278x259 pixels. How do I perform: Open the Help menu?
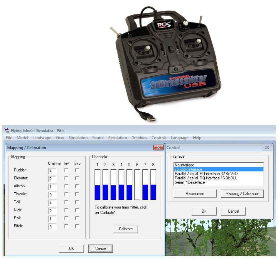[x=197, y=138]
